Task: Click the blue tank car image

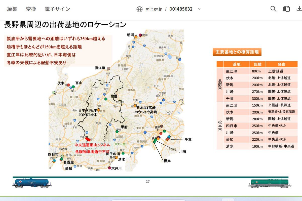Action: (x=31, y=183)
